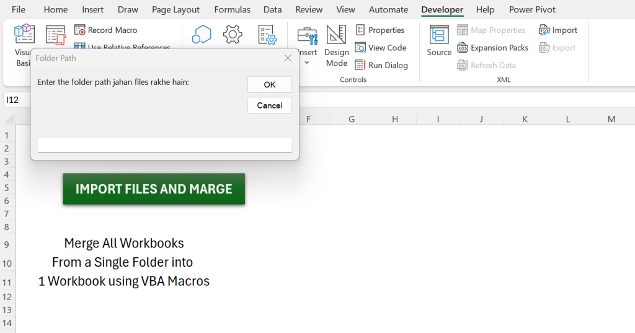Select row 1 header
Screen dimensions: 635x333
(7, 135)
